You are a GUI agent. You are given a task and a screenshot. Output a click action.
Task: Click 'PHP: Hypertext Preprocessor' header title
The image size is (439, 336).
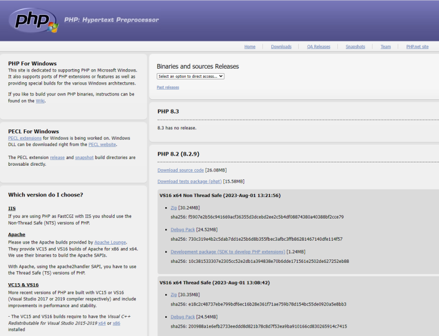click(x=111, y=20)
